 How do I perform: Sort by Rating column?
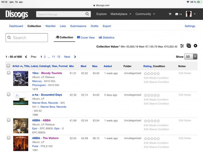pos(147,66)
